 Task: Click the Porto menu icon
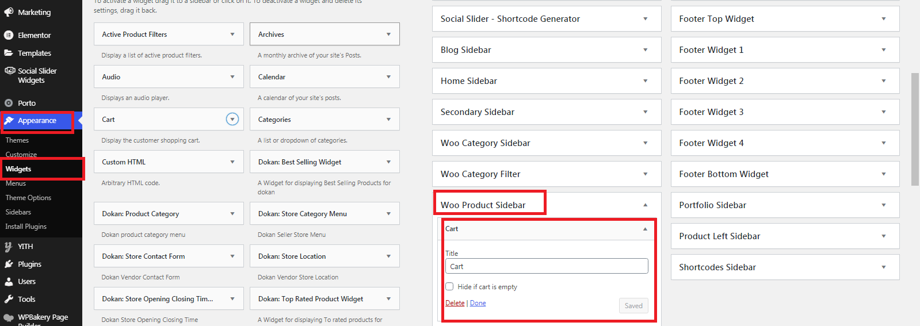pyautogui.click(x=9, y=103)
